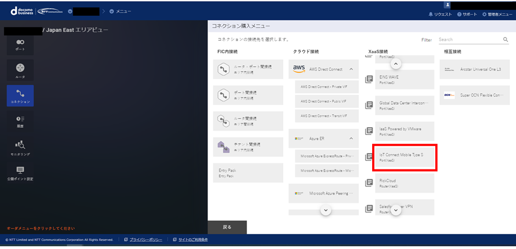Click the Filter Search input field
The width and height of the screenshot is (516, 249).
click(470, 39)
